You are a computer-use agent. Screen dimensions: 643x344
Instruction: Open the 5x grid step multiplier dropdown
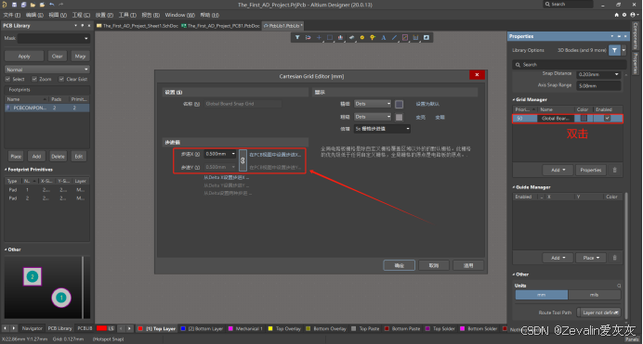tap(382, 129)
